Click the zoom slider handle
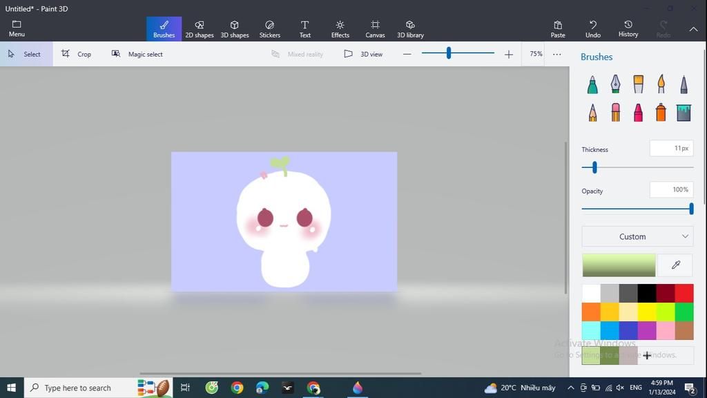 [449, 53]
